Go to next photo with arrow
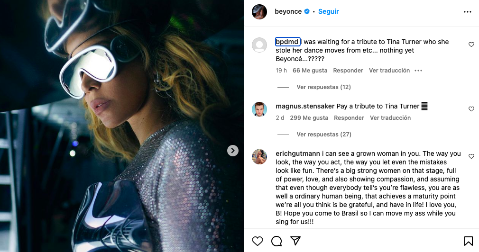 point(232,151)
